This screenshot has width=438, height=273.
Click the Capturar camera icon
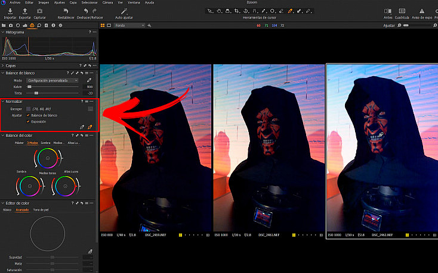click(39, 11)
